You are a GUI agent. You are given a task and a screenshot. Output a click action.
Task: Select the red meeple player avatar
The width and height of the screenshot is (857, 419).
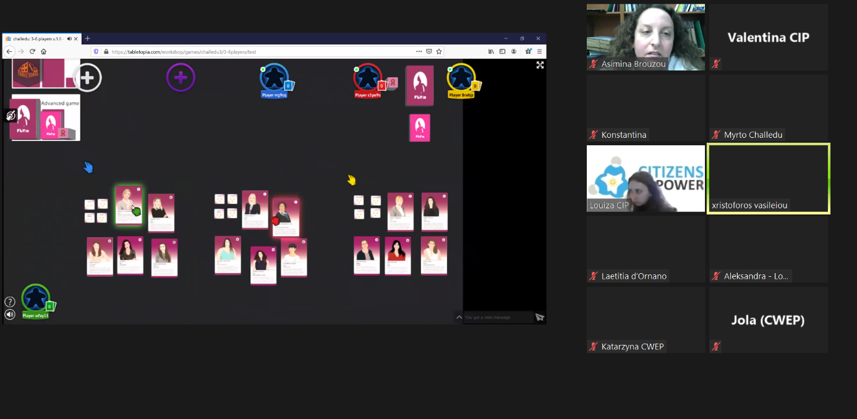tap(367, 78)
